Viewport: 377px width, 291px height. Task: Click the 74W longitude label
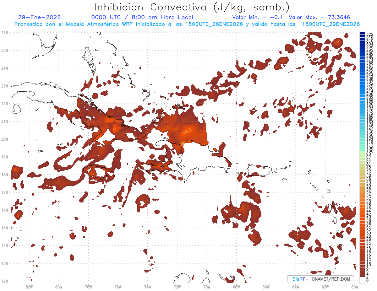pos(148,286)
